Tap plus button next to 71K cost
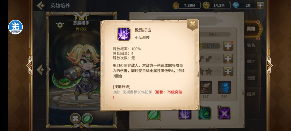Screen dimensions: 291x131 tap(228, 46)
